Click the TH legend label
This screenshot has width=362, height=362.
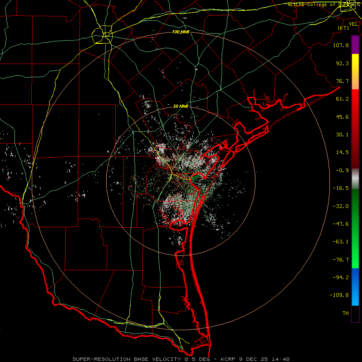coord(346,313)
